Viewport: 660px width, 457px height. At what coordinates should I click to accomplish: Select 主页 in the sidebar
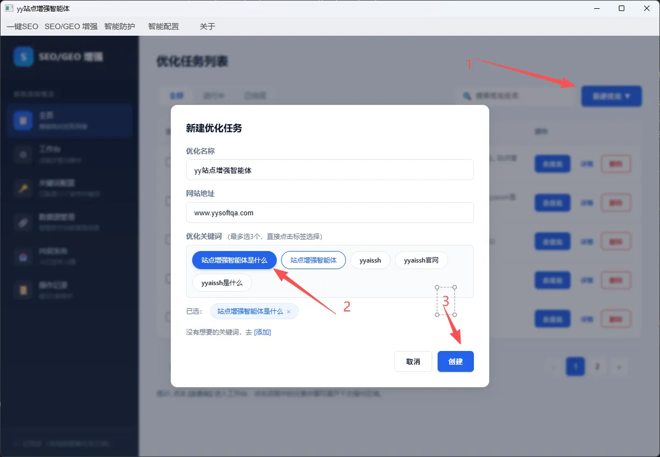click(69, 120)
